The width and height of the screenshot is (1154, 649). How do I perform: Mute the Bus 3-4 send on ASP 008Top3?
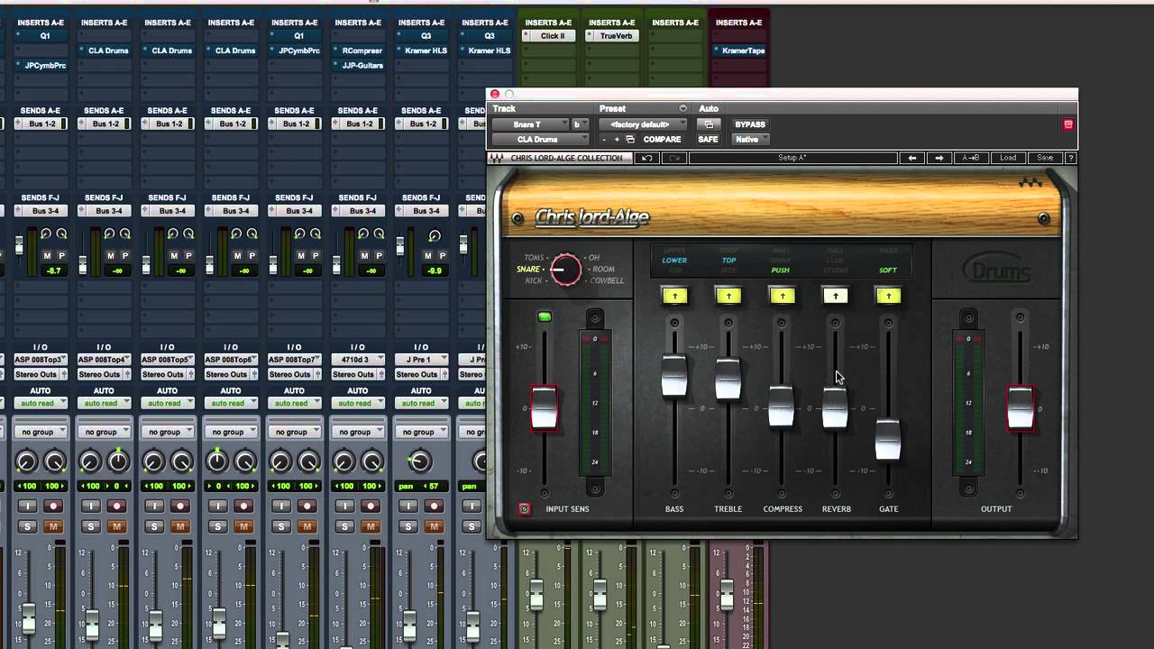47,256
